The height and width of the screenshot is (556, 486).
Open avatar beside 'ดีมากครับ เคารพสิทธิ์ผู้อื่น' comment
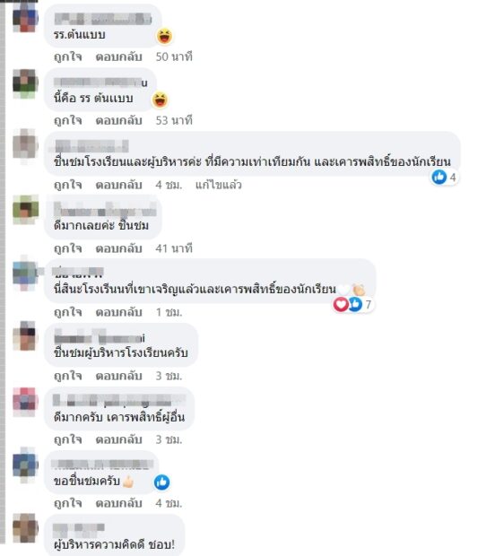(x=25, y=400)
